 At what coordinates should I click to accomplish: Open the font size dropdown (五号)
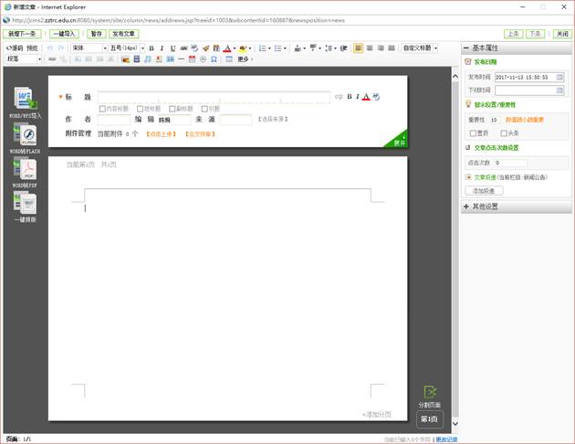pyautogui.click(x=126, y=48)
